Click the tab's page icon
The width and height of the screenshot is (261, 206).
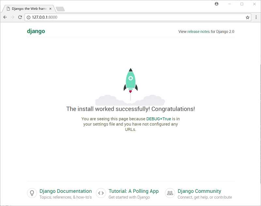pos(8,9)
